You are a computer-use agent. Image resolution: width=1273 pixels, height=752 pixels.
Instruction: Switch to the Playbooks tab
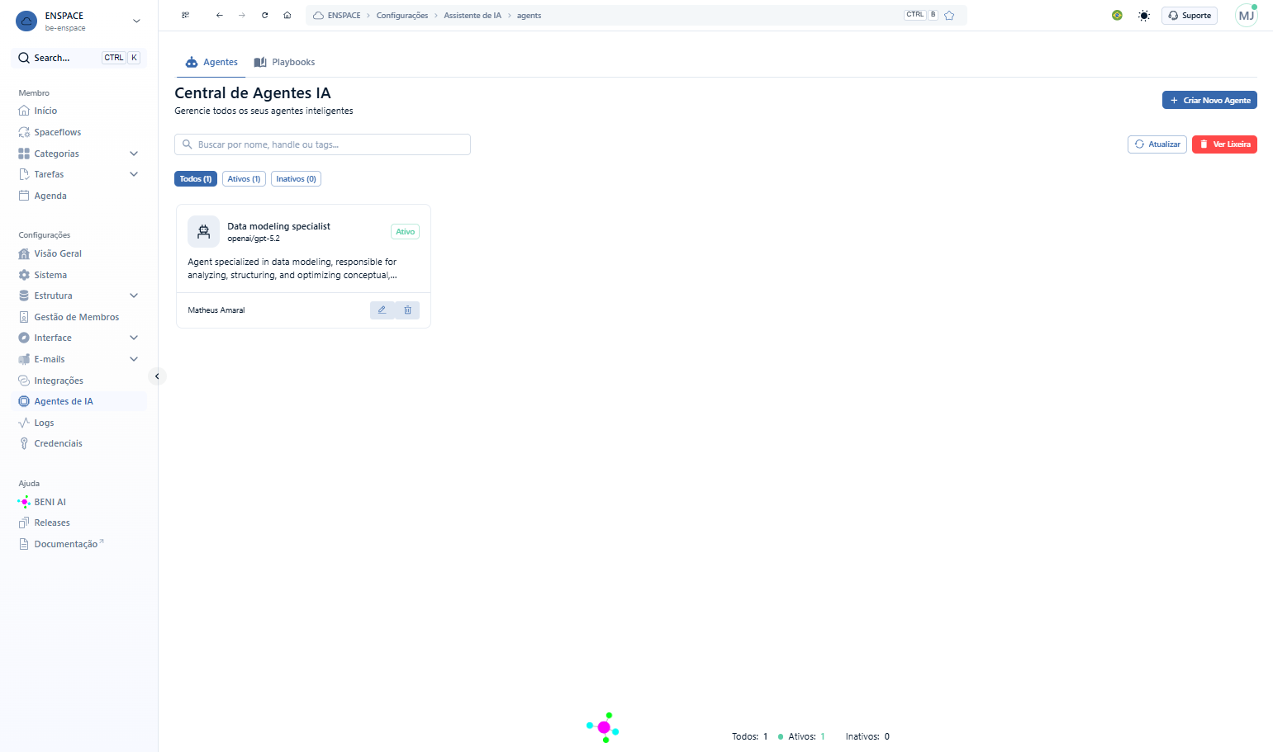tap(284, 62)
